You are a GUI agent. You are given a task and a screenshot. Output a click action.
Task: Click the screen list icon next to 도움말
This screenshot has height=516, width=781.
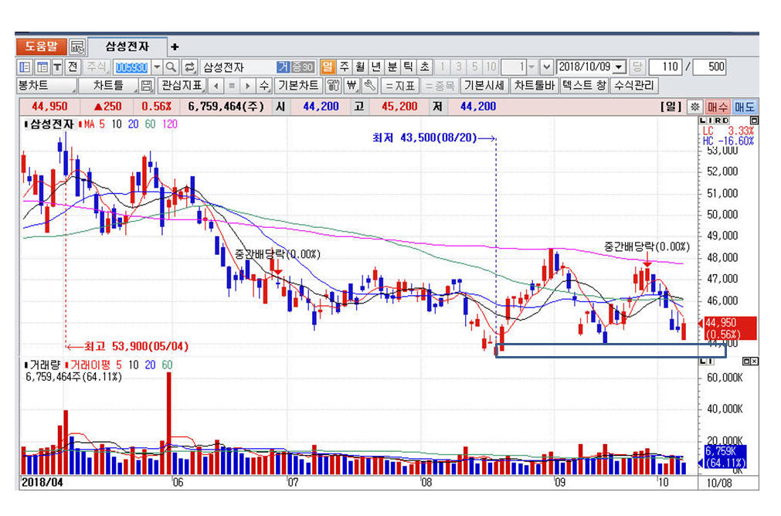point(77,46)
